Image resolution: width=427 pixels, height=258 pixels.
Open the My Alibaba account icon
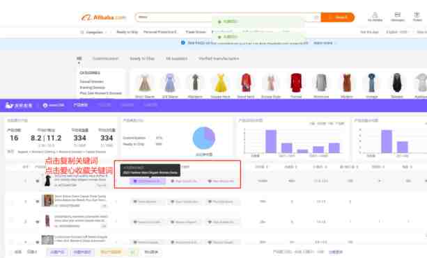(x=375, y=15)
